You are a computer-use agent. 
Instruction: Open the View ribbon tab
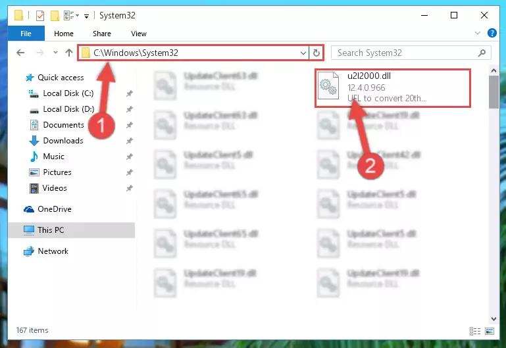point(138,34)
